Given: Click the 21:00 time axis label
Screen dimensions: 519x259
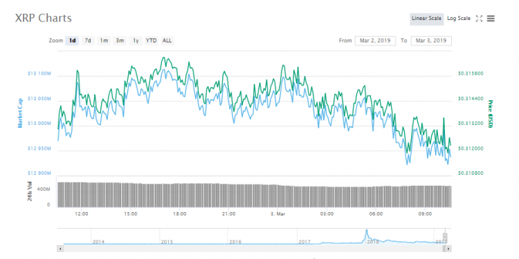Looking at the screenshot, I should pos(229,213).
